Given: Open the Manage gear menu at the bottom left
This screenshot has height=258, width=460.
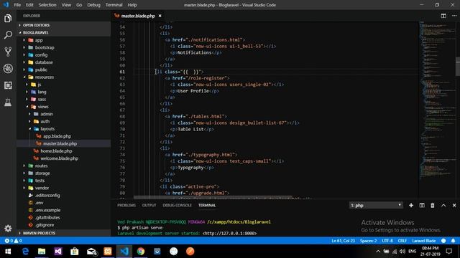Looking at the screenshot, I should click(8, 228).
